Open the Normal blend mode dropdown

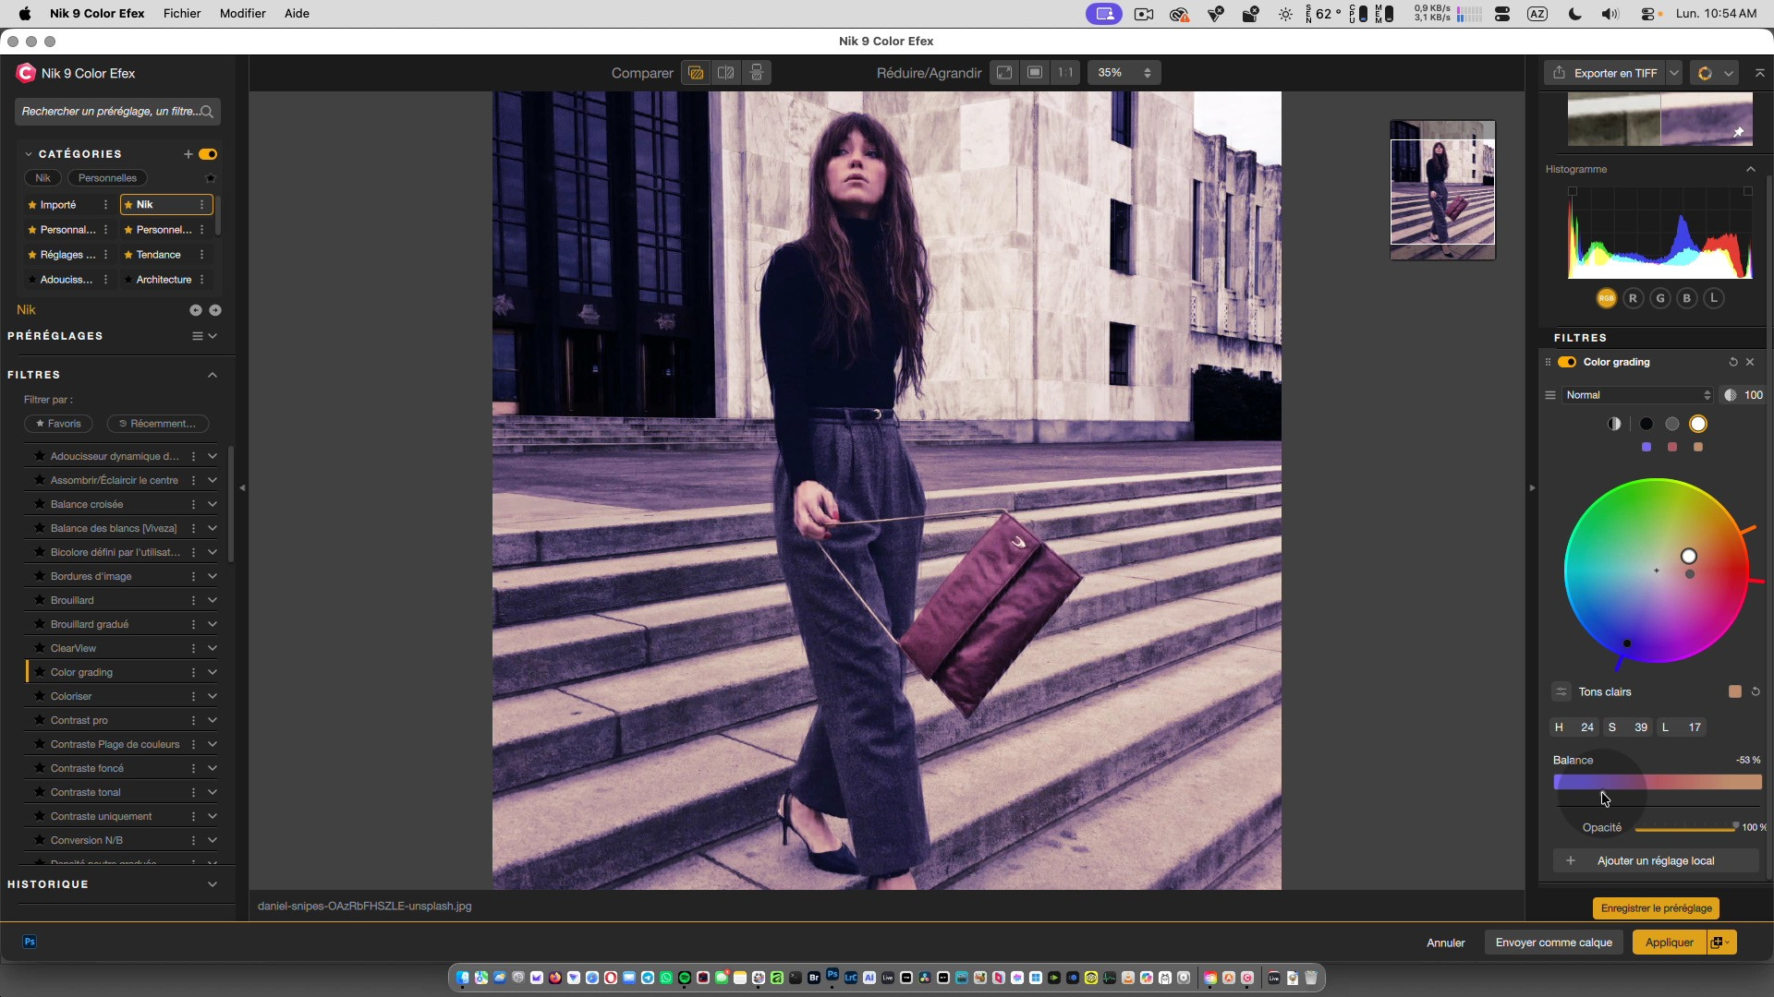click(1637, 395)
